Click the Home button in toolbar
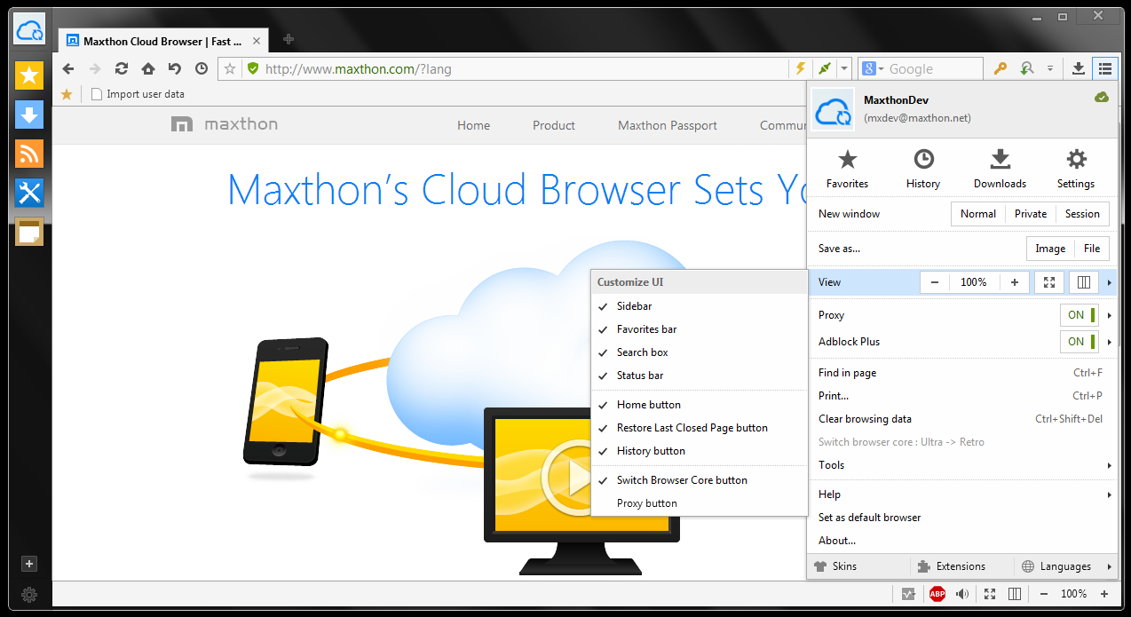 tap(148, 68)
